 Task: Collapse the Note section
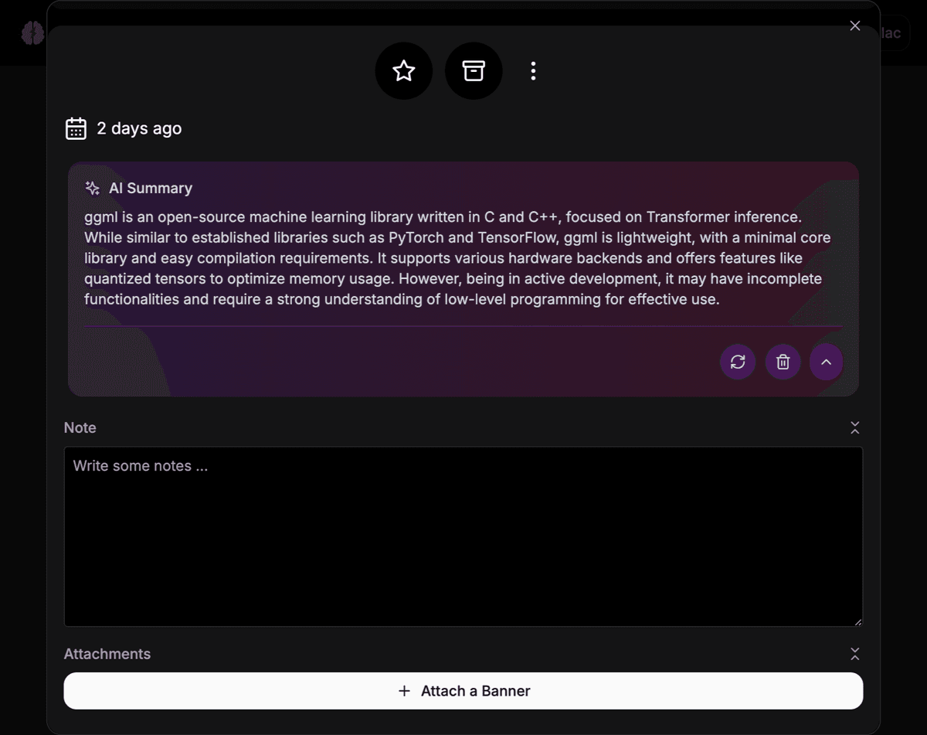854,428
